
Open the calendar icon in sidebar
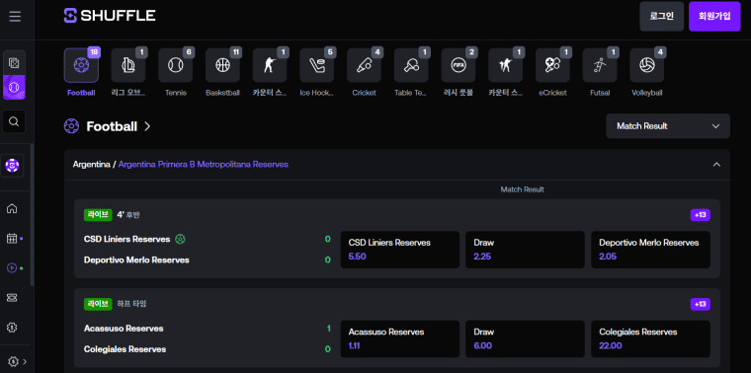click(12, 238)
